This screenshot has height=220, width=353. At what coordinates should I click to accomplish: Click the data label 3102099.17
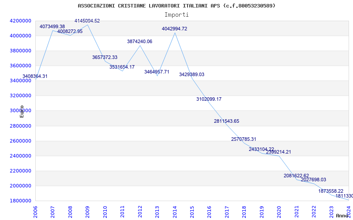click(209, 99)
